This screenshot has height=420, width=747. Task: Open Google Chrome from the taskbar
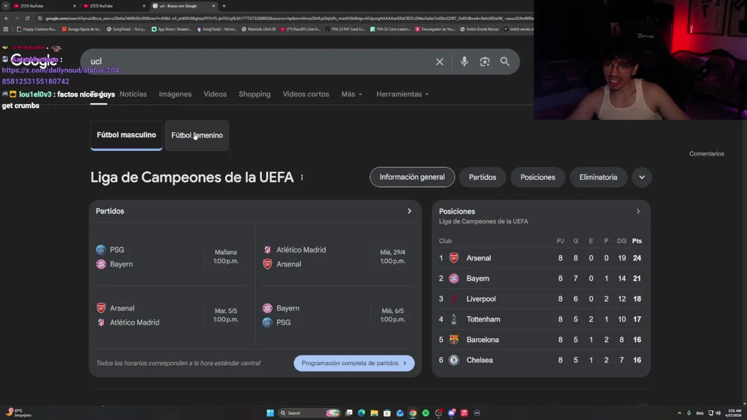click(413, 413)
